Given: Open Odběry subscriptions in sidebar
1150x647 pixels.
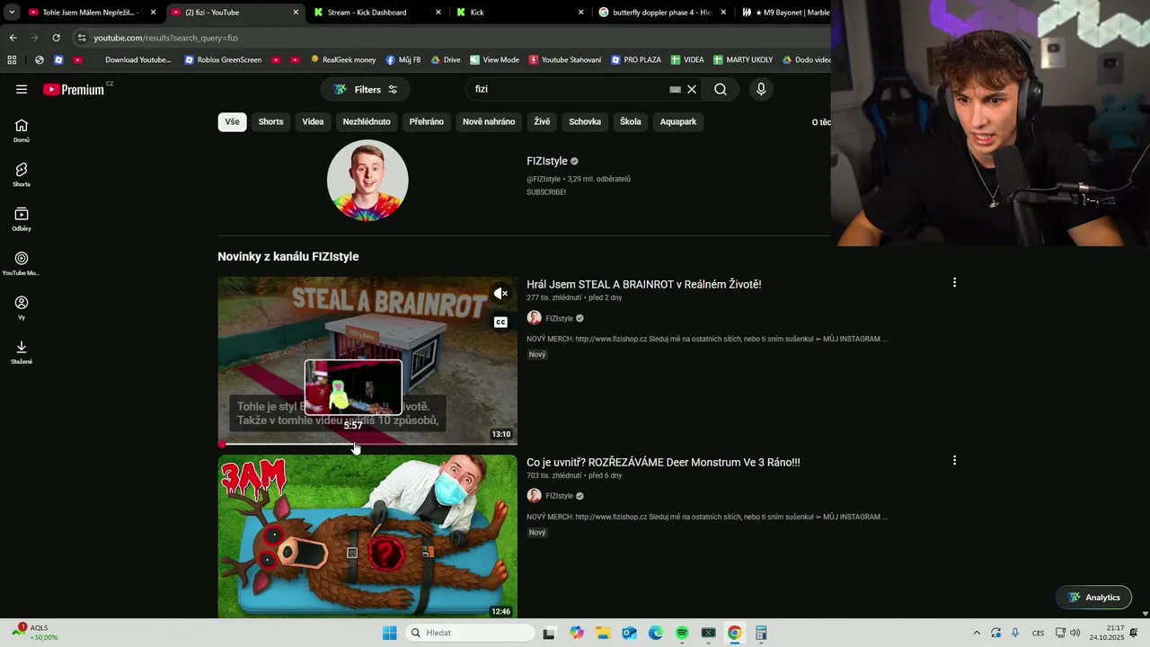Looking at the screenshot, I should [22, 219].
